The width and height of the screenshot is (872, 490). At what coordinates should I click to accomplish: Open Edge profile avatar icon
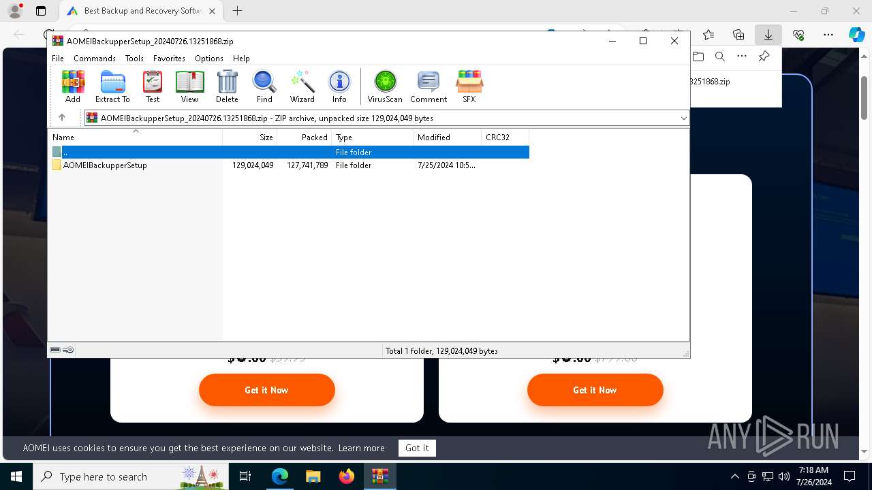click(x=14, y=11)
